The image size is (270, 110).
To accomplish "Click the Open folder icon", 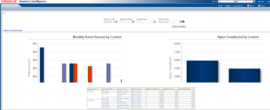I will click(x=259, y=6).
